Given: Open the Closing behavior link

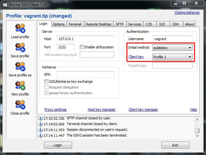Looking at the screenshot, I should pyautogui.click(x=187, y=12).
